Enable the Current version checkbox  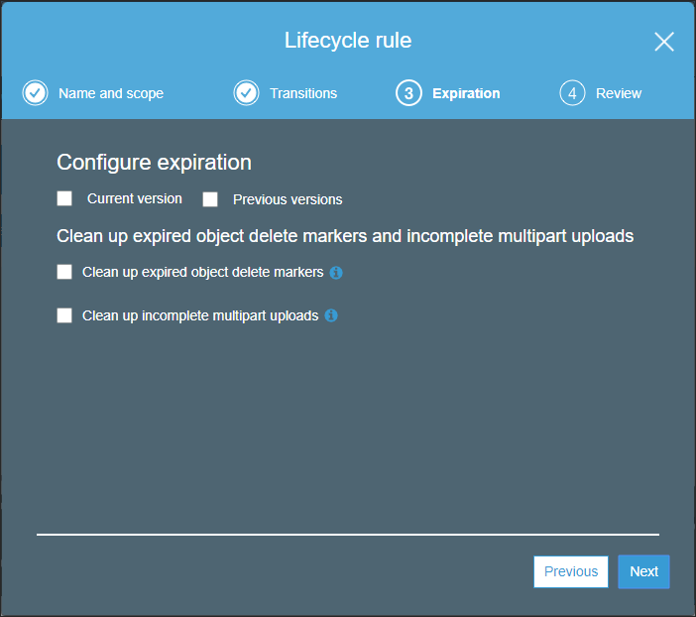tap(64, 198)
